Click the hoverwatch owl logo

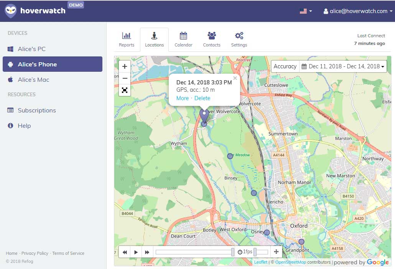point(11,11)
